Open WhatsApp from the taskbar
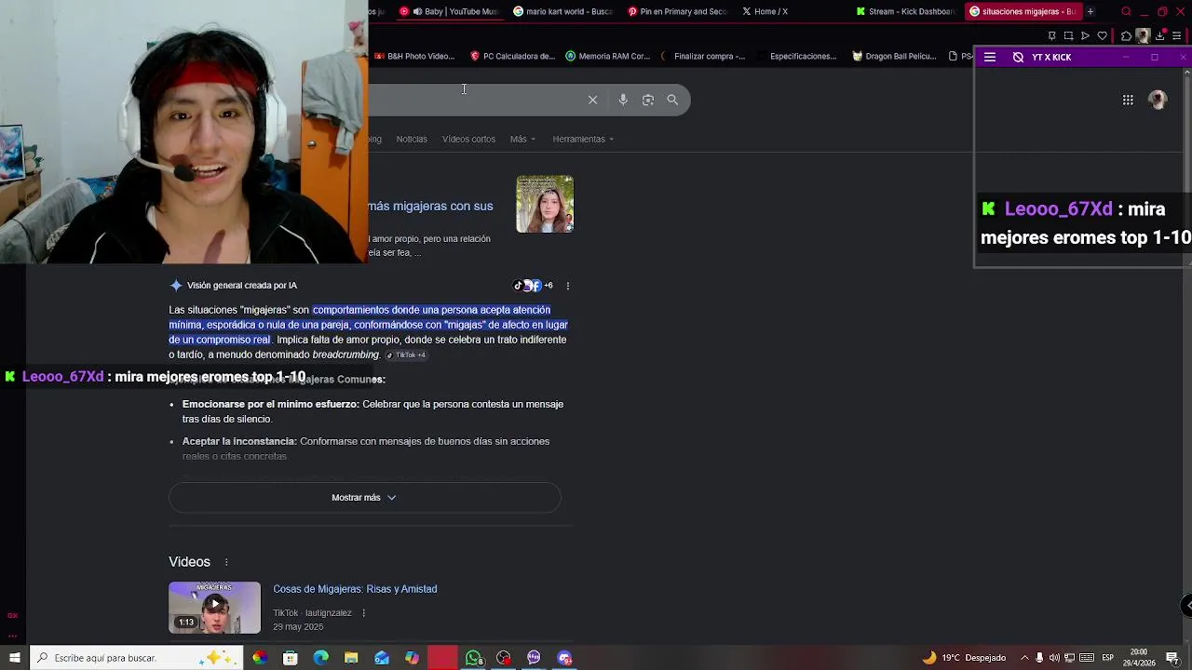The image size is (1192, 670). pyautogui.click(x=474, y=658)
